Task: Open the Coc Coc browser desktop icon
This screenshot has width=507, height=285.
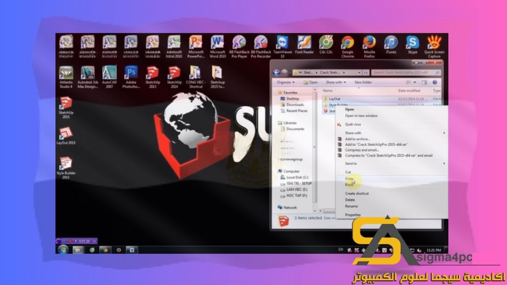Action: click(326, 44)
